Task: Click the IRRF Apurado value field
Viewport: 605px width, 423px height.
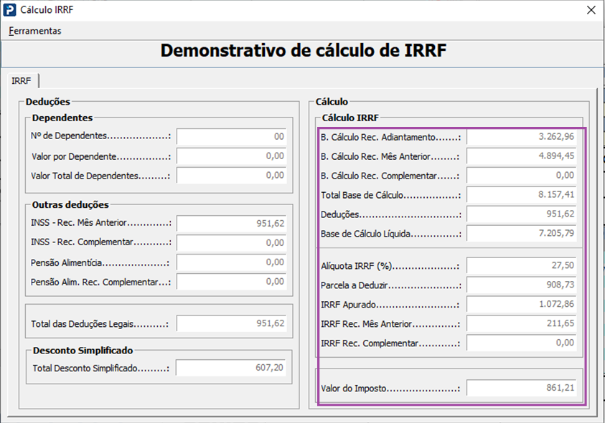Action: pos(522,305)
